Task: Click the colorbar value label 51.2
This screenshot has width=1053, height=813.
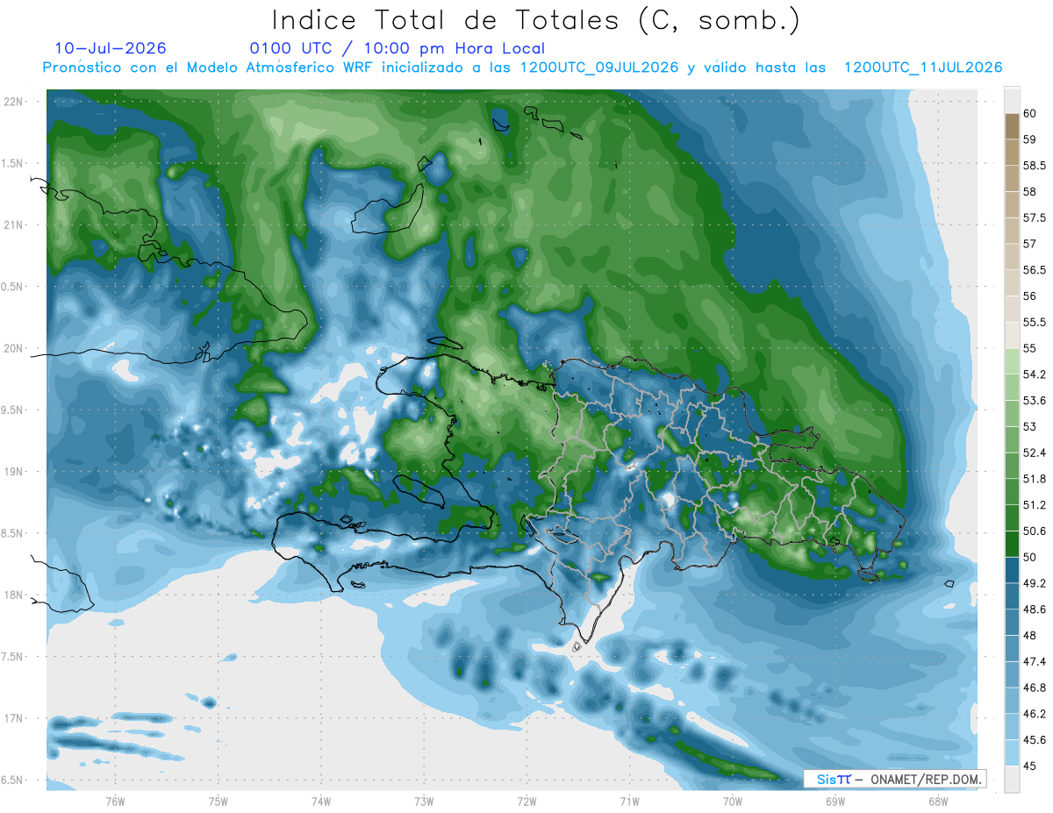Action: point(1035,505)
